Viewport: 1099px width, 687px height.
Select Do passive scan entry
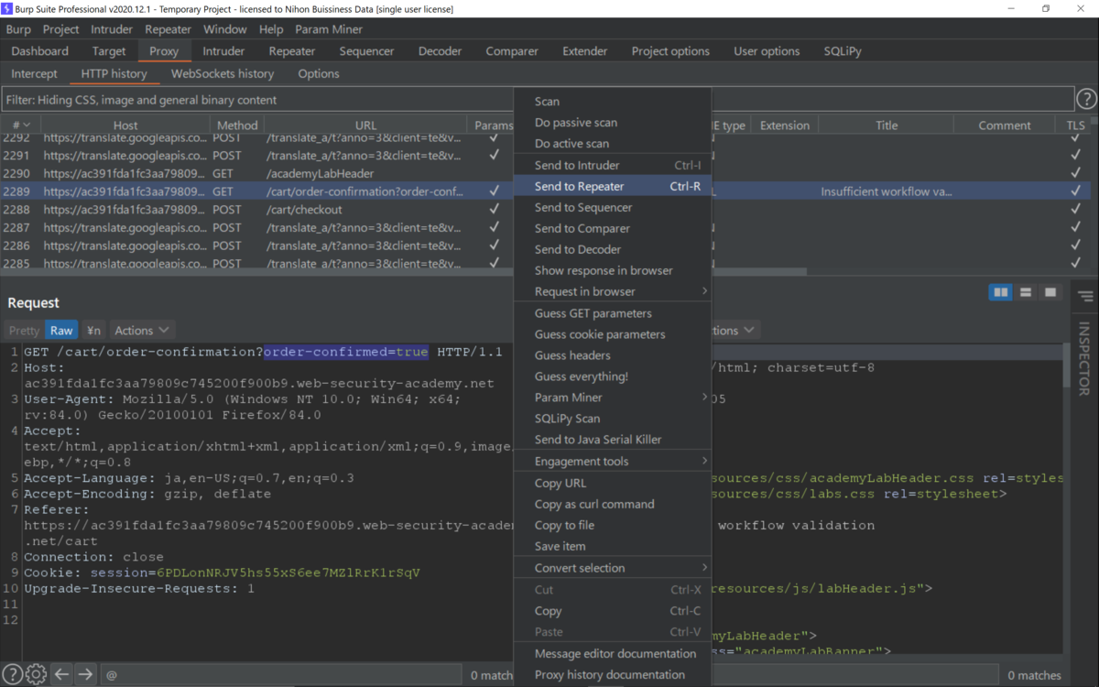point(613,122)
